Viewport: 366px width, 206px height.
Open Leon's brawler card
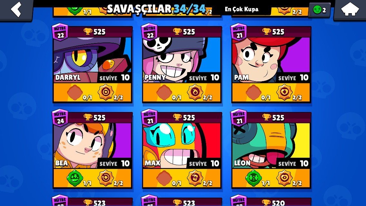point(271,150)
